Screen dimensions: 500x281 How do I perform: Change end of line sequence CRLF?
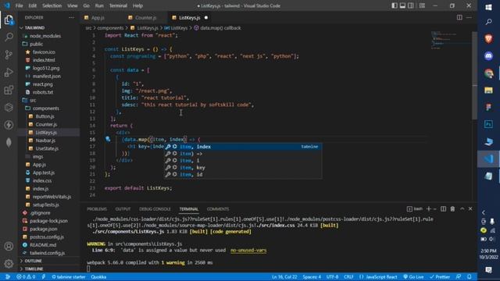348,276
